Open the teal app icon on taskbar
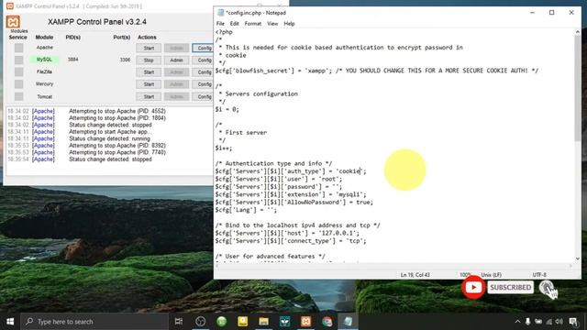Screen dimensions: 587x330 tap(285, 322)
